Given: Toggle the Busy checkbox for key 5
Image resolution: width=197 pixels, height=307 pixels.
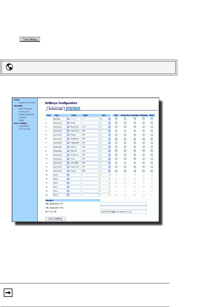Looking at the screenshot, I should pos(152,135).
